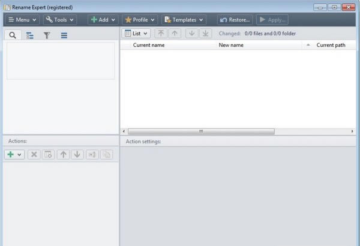Open the list lines tab icon

click(x=64, y=35)
